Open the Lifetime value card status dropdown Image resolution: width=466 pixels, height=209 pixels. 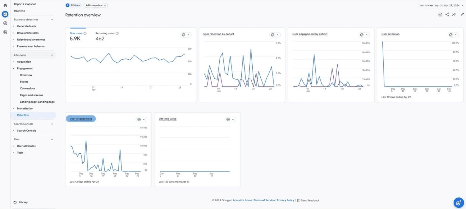[x=231, y=119]
